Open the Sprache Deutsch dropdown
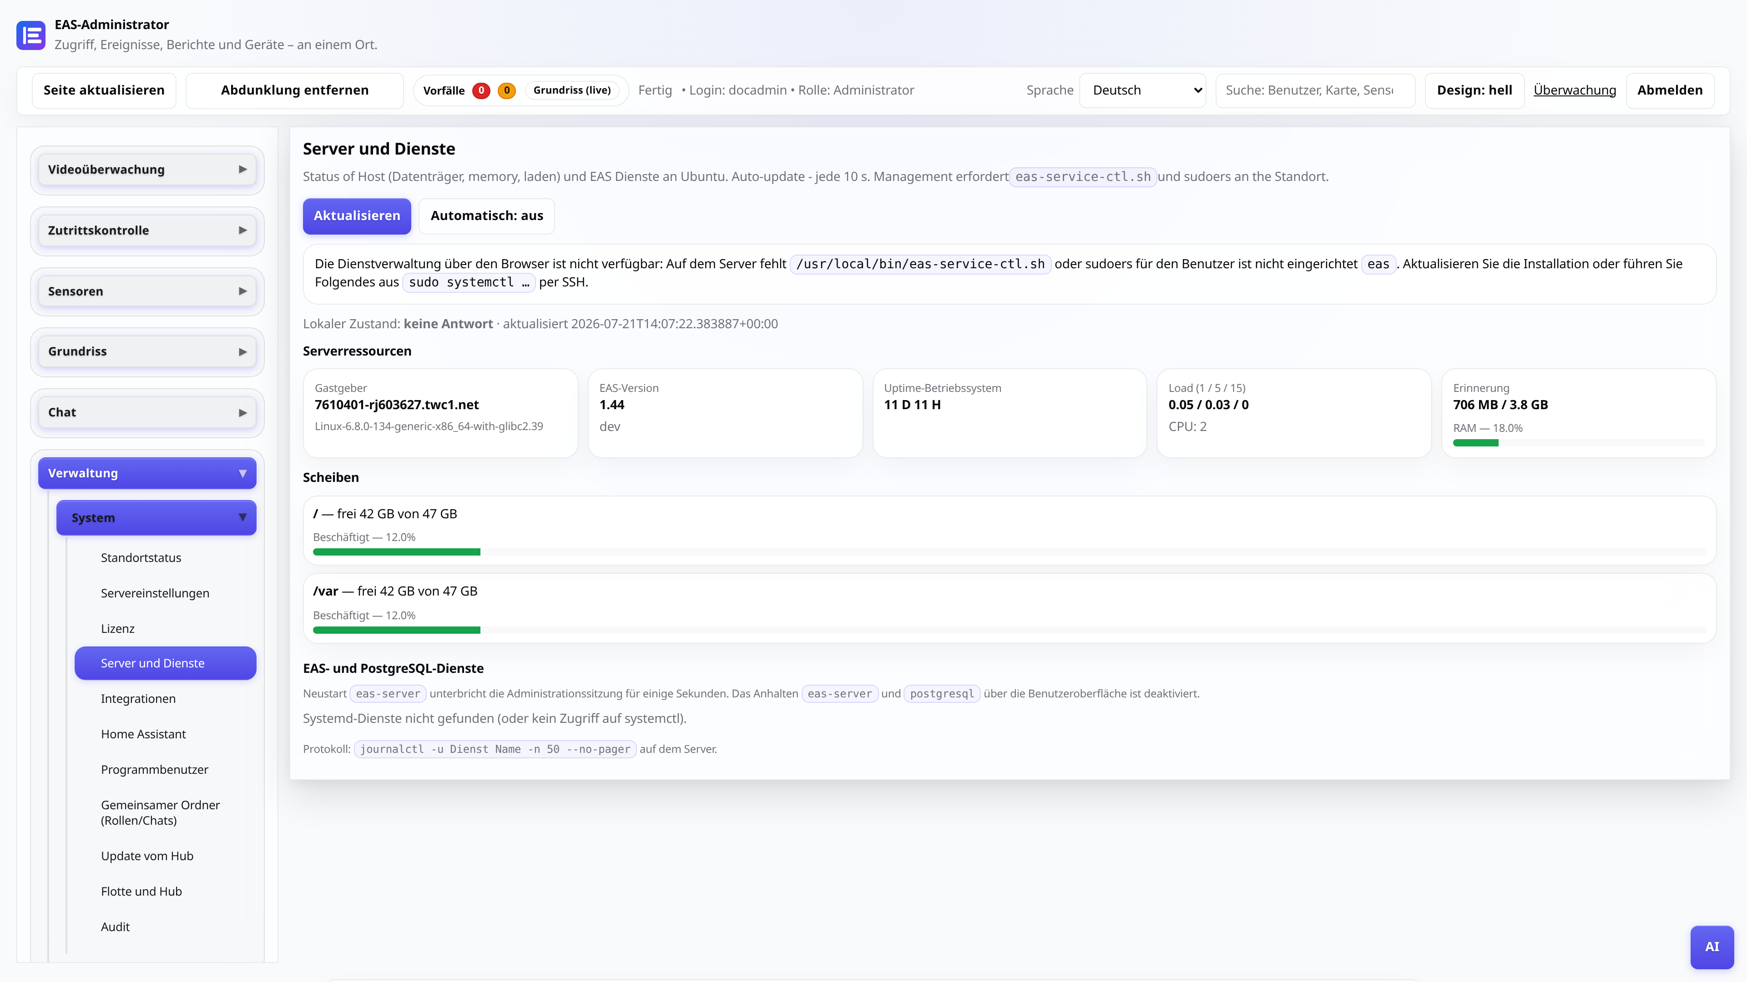Image resolution: width=1747 pixels, height=982 pixels. (x=1143, y=90)
